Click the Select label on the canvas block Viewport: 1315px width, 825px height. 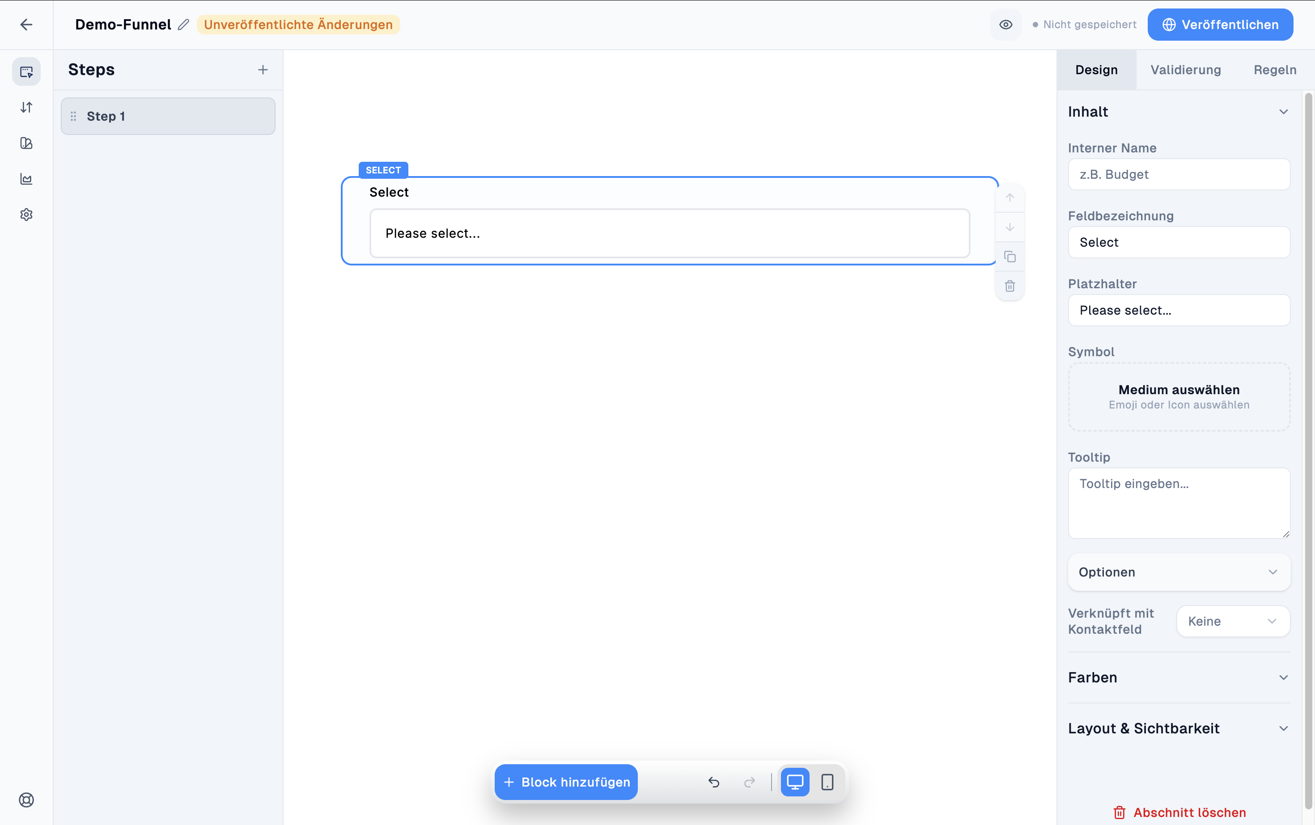click(x=389, y=192)
